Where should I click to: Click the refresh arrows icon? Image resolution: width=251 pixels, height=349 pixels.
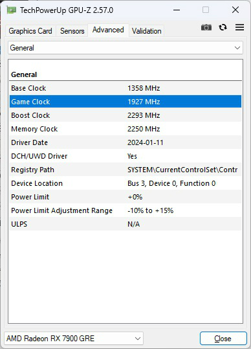click(223, 27)
